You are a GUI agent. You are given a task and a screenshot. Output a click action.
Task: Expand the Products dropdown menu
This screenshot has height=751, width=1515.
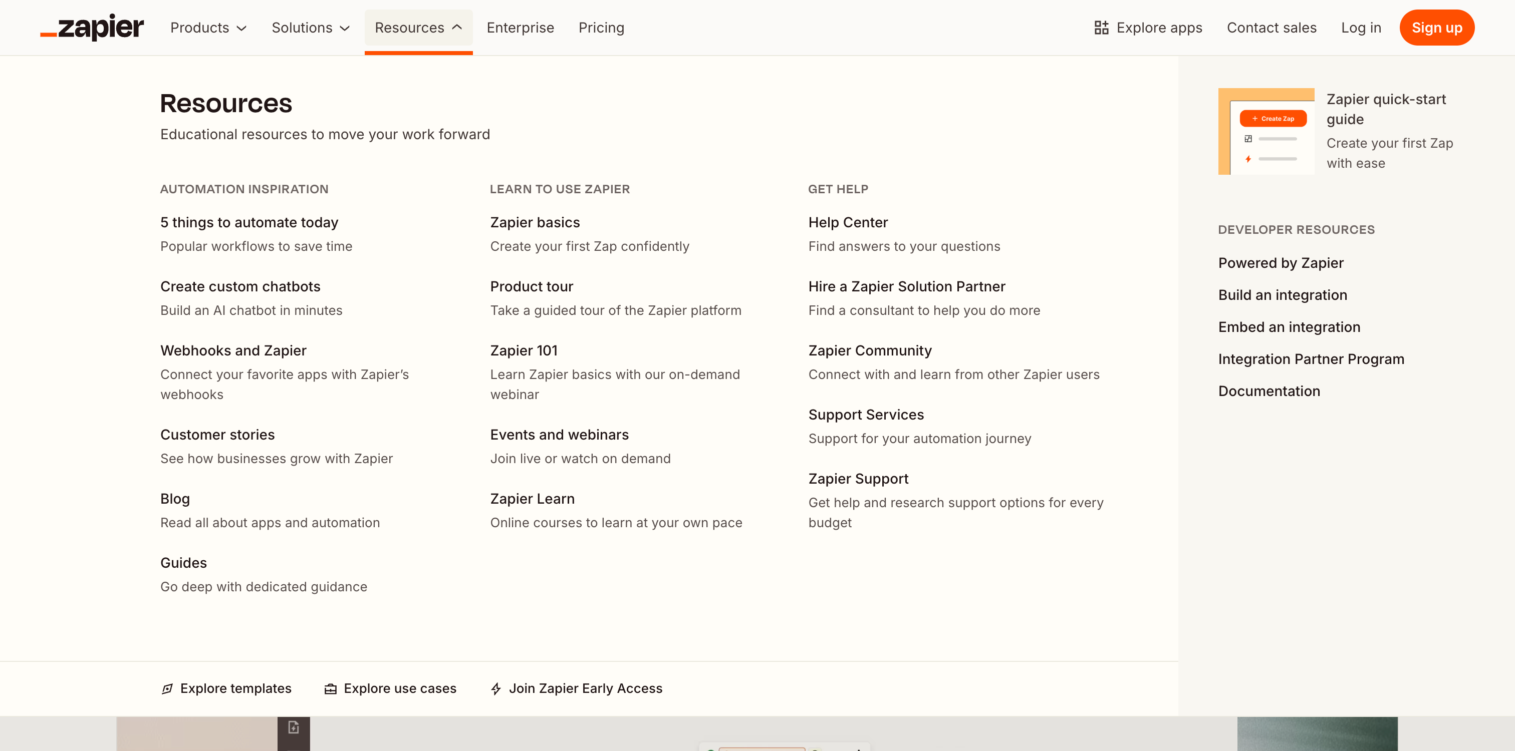click(x=208, y=28)
